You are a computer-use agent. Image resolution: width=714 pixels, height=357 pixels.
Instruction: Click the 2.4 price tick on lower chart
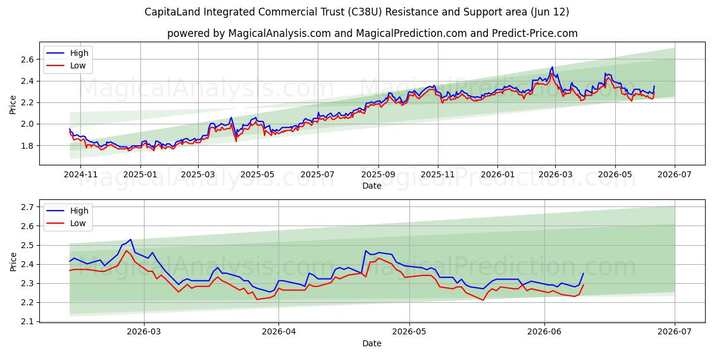[28, 264]
